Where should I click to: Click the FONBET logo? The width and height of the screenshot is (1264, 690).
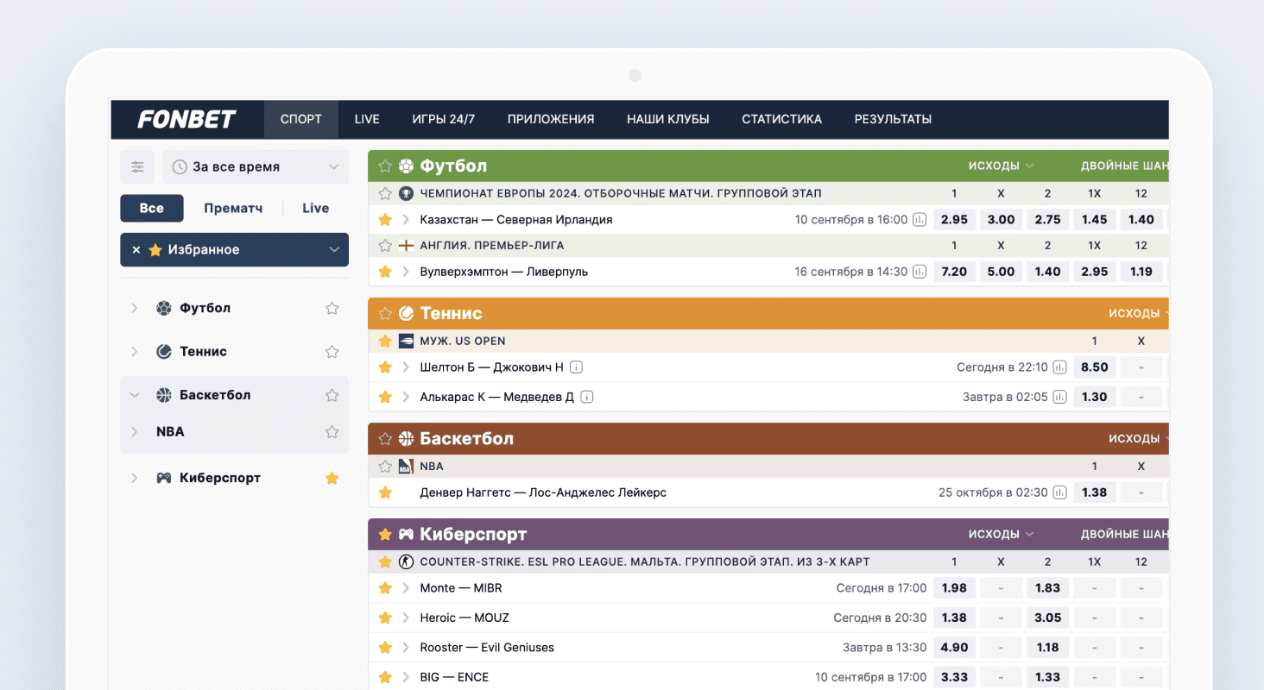coord(186,120)
